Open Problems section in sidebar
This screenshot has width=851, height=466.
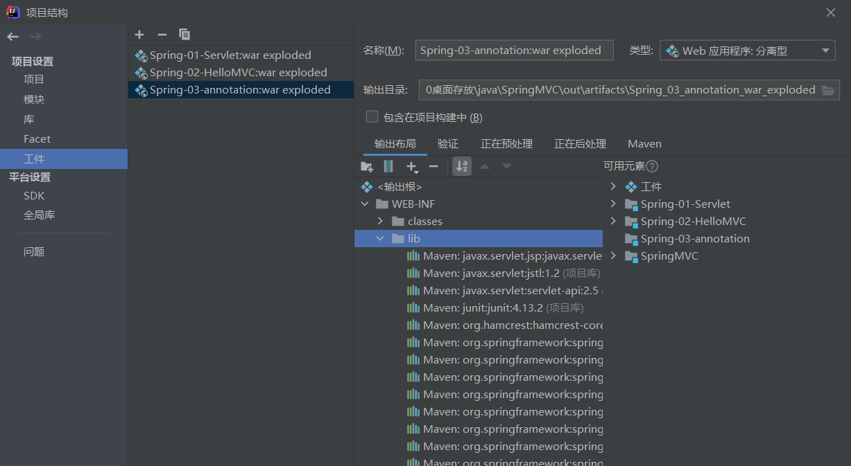tap(34, 252)
